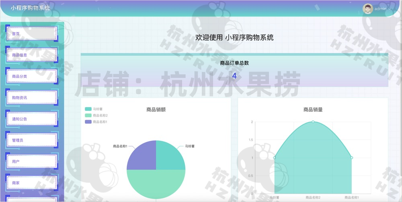The height and width of the screenshot is (202, 402).
Task: Go to 购物资讯 section
Action: pyautogui.click(x=31, y=98)
